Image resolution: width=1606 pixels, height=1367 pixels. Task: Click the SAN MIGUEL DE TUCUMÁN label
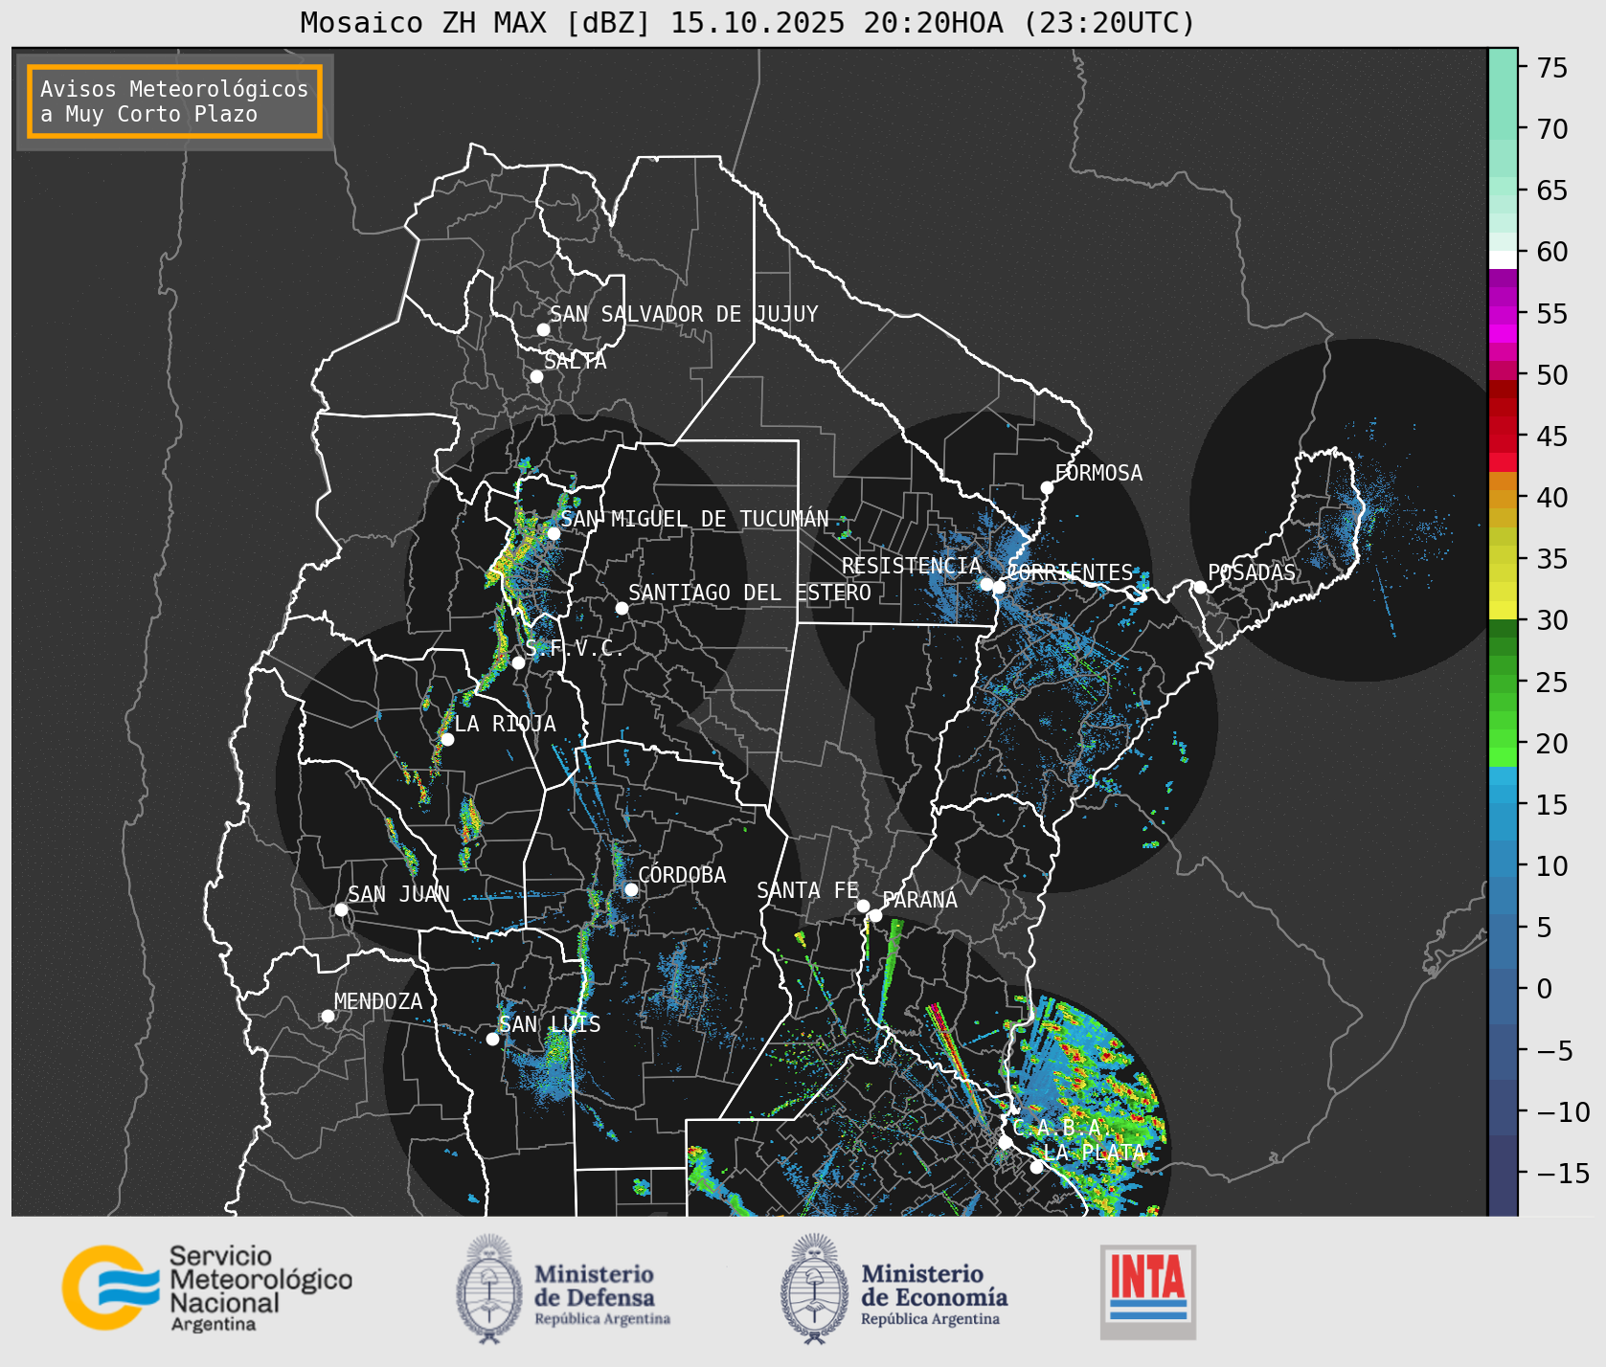(694, 519)
